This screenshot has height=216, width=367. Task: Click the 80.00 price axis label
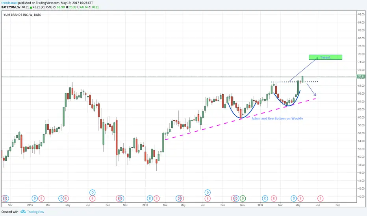[361, 38]
